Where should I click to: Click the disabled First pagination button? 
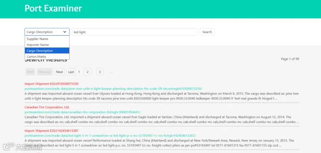[30, 72]
